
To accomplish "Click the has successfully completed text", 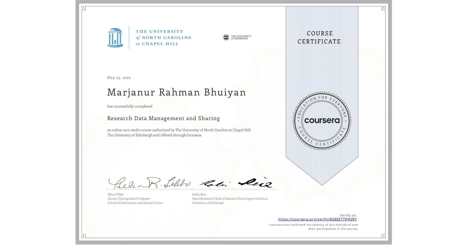I will 130,106.
